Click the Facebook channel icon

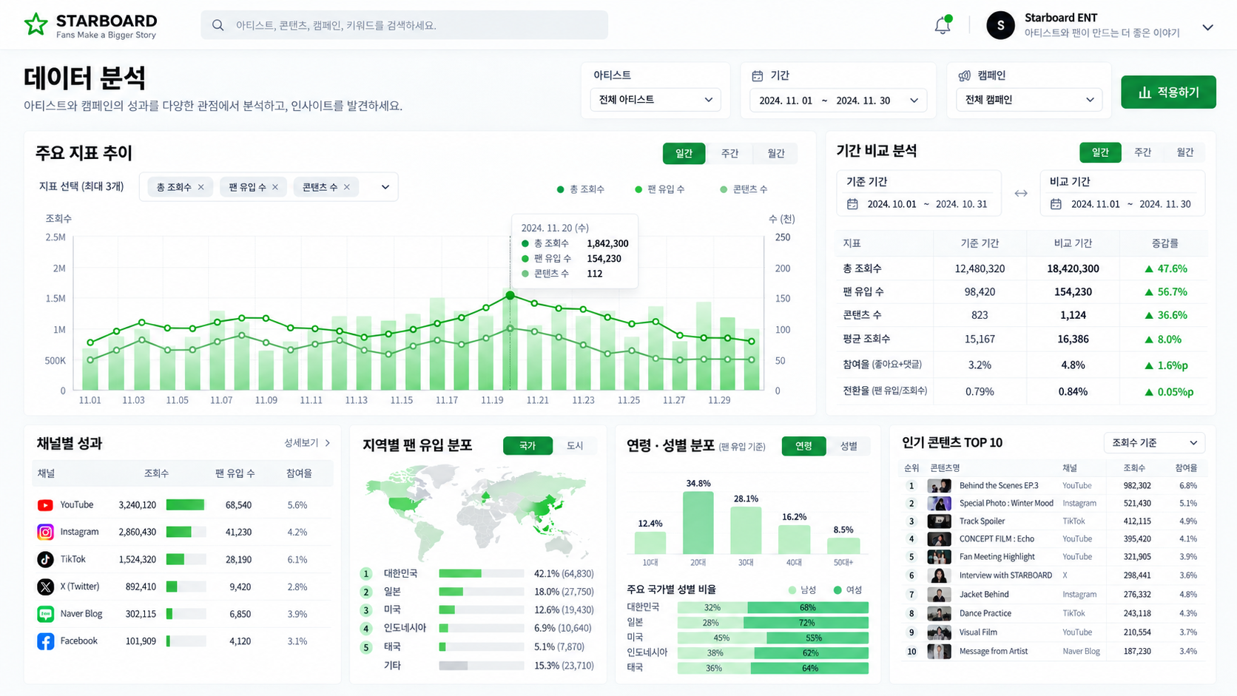[x=45, y=641]
